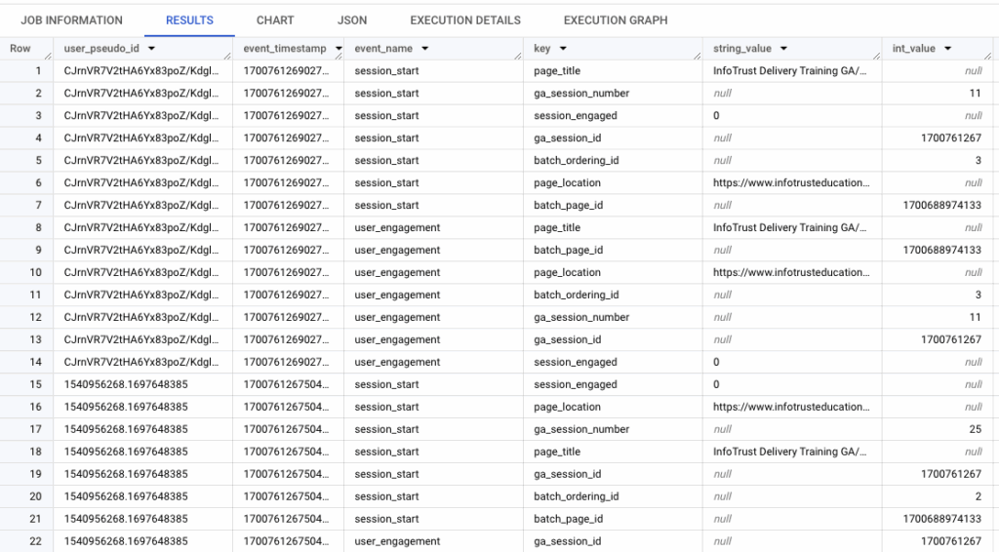Open the EXECUTION GRAPH tab

click(616, 20)
